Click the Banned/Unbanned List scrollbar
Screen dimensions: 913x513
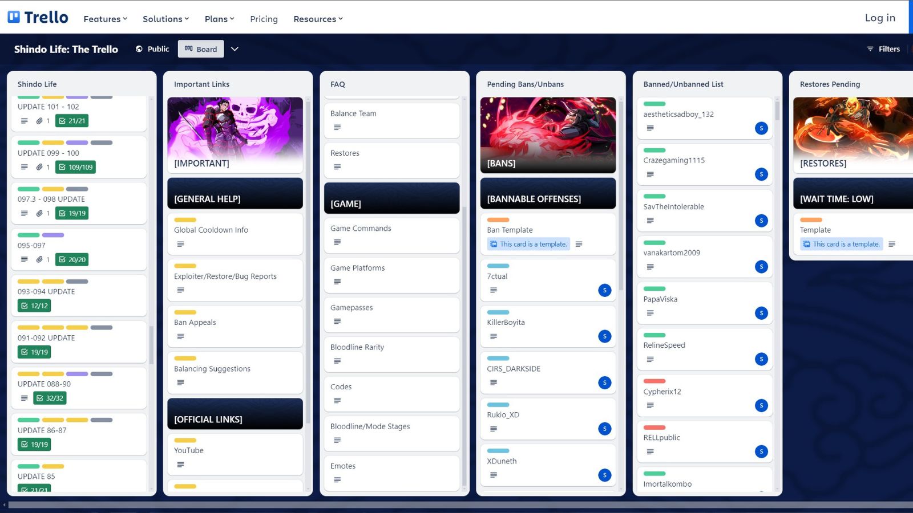click(x=777, y=111)
